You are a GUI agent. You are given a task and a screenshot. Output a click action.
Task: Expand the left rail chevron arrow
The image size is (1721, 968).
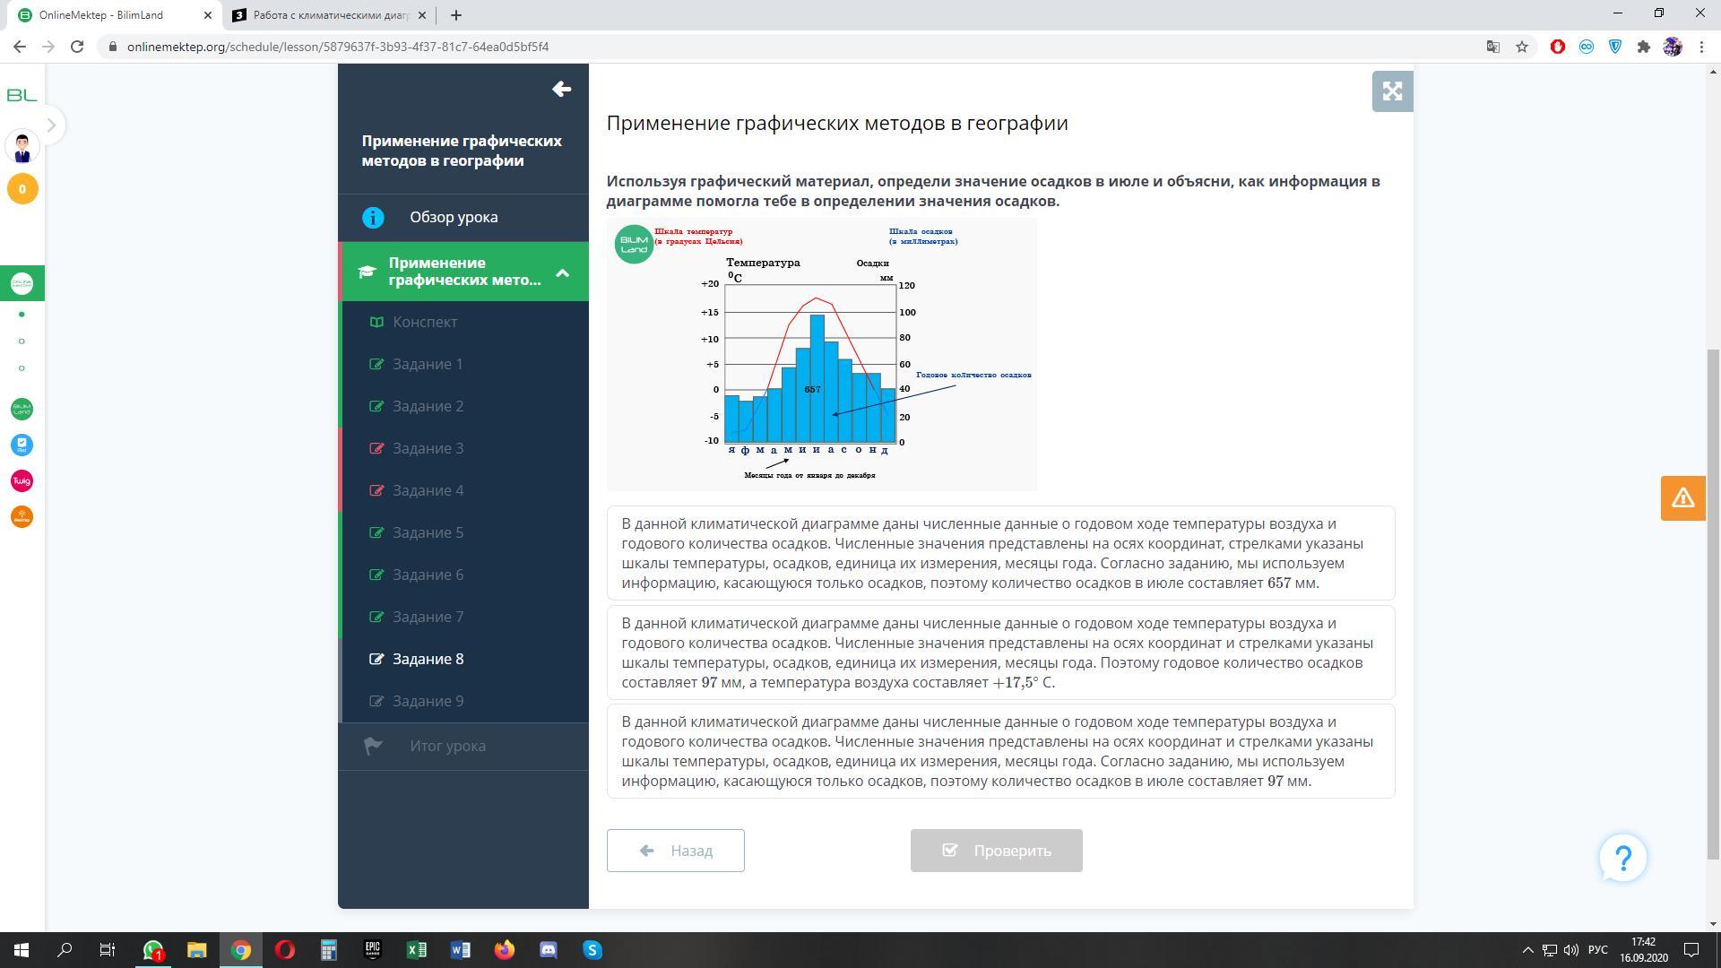coord(51,125)
